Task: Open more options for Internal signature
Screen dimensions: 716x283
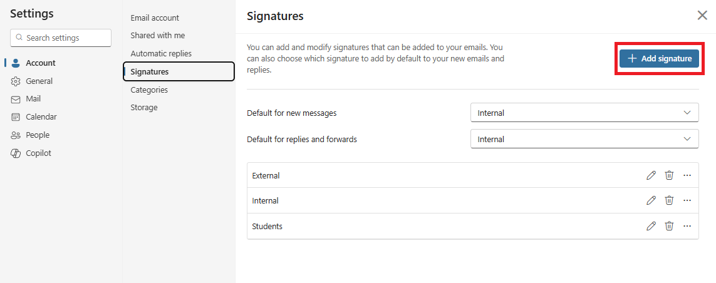Action: [x=687, y=200]
